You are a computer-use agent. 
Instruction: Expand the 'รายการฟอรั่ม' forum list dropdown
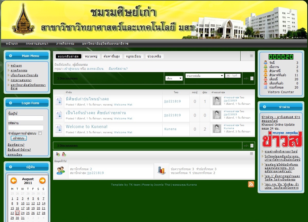click(205, 76)
